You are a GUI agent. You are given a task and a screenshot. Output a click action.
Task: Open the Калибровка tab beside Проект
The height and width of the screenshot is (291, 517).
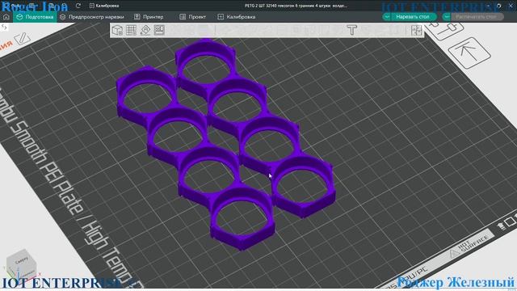pos(237,17)
